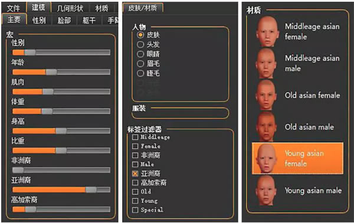Select the 头发 radio option
The width and height of the screenshot is (354, 223).
pyautogui.click(x=140, y=44)
